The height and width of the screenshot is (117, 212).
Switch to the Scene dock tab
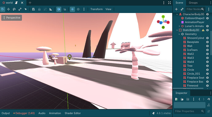(179, 3)
